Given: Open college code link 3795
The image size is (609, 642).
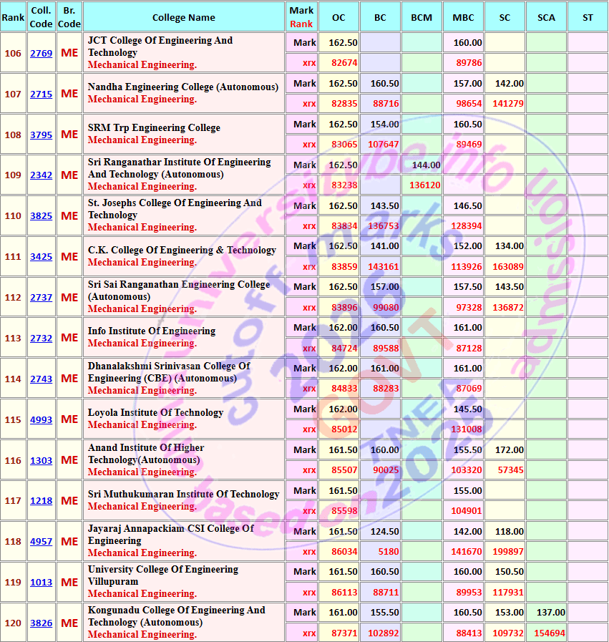Looking at the screenshot, I should pos(42,135).
